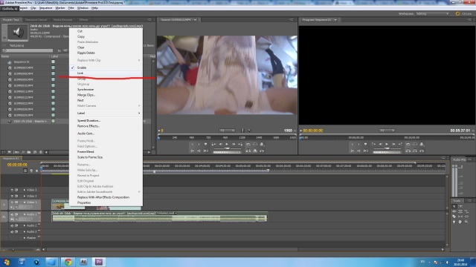The width and height of the screenshot is (476, 267).
Task: Expand the Master track
Action: coord(25,237)
